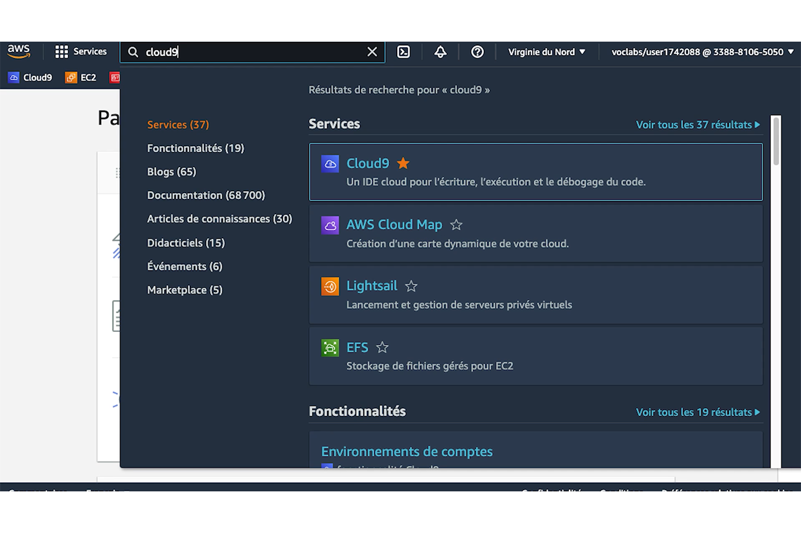Open the AWS logo home link
Image resolution: width=801 pixels, height=533 pixels.
click(19, 51)
